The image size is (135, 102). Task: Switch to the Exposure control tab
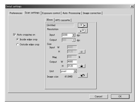click(x=51, y=13)
